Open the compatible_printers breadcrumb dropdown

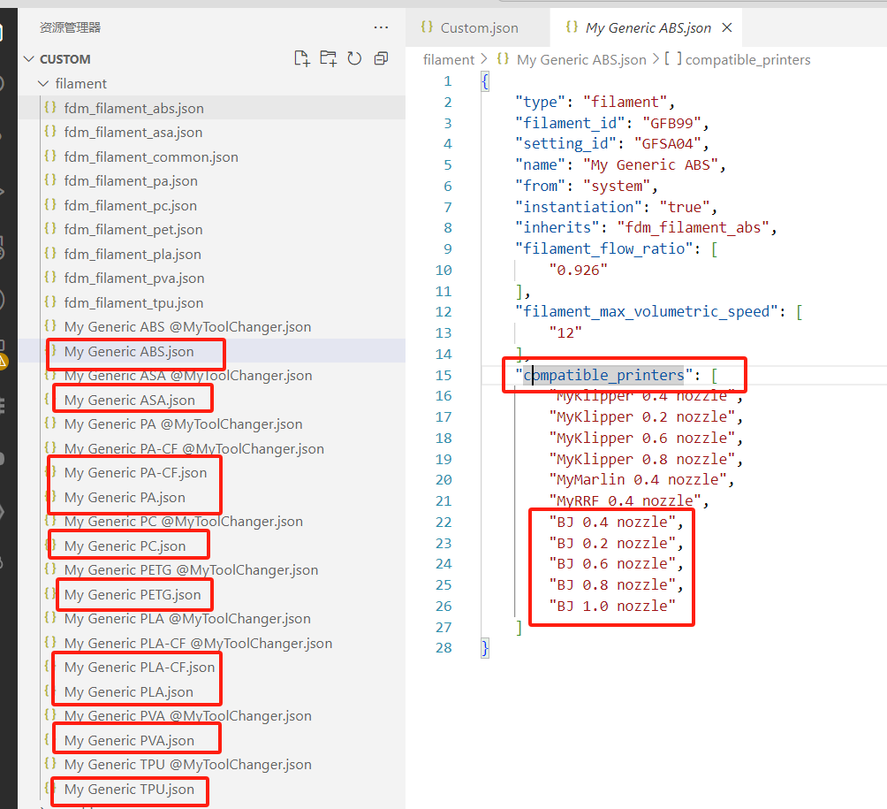coord(747,60)
